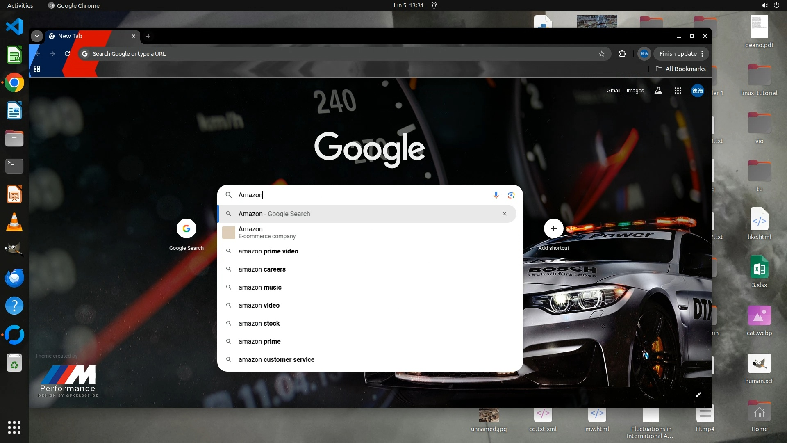Select Amazon E-commerce company thumbnail result
This screenshot has height=443, width=787.
(x=229, y=233)
